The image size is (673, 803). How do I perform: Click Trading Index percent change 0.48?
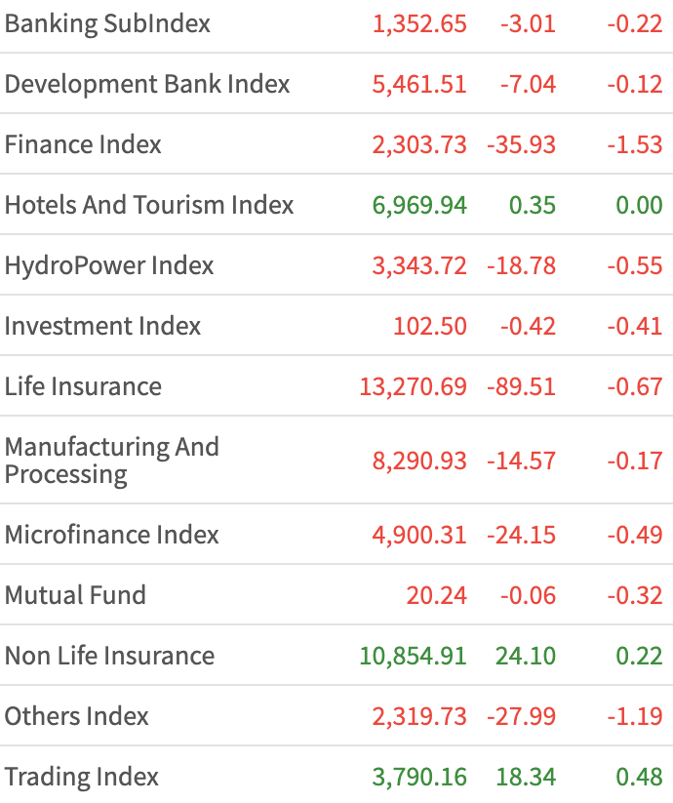[639, 777]
